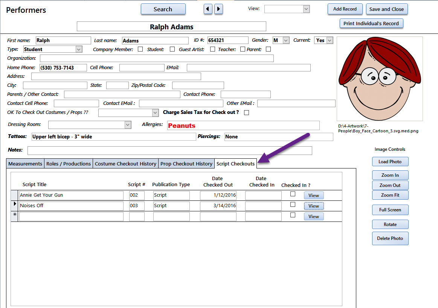Click the Zoom Fit button
Viewport: 438px width, 308px height.
point(390,195)
